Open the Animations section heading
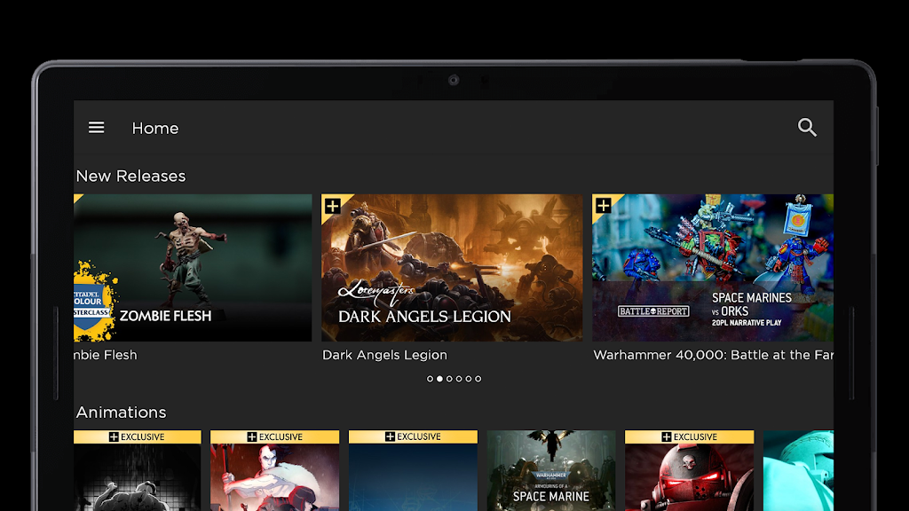This screenshot has height=511, width=909. click(x=121, y=413)
